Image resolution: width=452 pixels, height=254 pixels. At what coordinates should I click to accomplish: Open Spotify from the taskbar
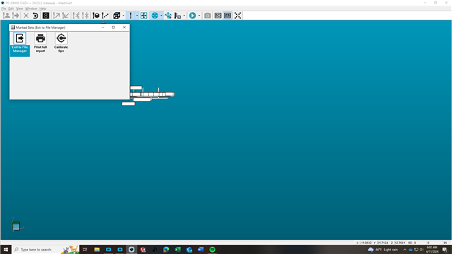point(212,249)
